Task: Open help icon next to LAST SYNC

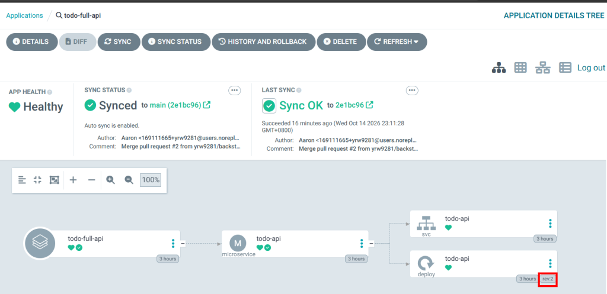Action: [299, 90]
